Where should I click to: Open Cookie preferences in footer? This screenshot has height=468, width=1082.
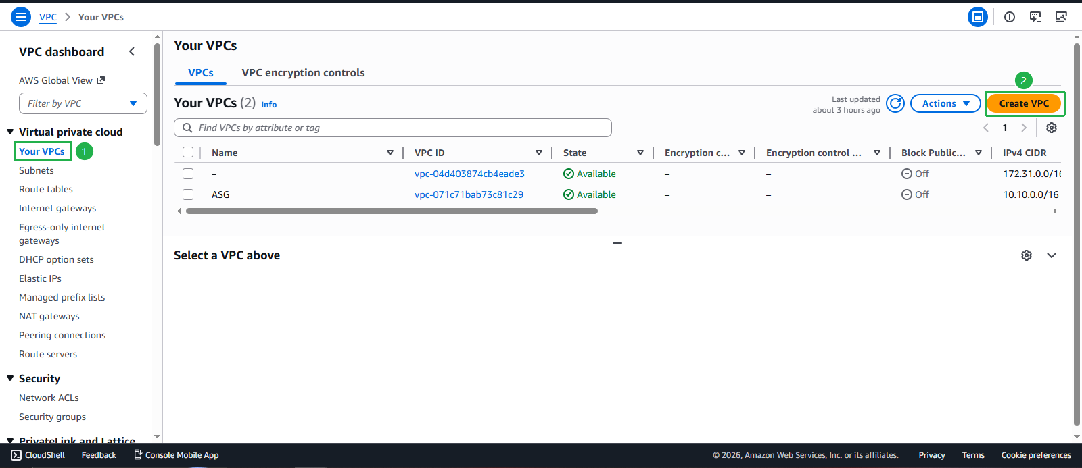(x=1036, y=455)
